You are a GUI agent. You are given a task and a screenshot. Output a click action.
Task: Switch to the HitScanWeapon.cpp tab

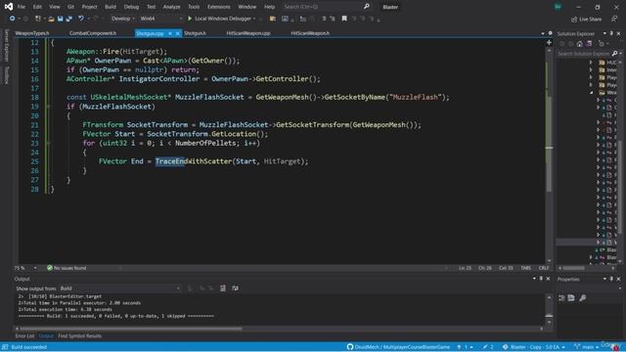(247, 33)
